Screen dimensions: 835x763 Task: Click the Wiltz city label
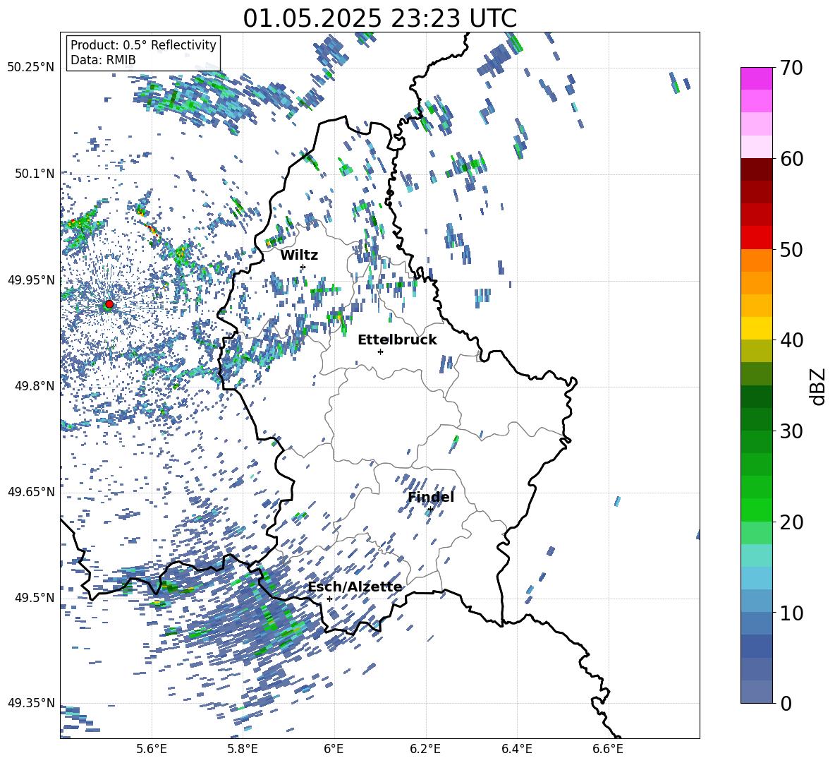(x=299, y=256)
